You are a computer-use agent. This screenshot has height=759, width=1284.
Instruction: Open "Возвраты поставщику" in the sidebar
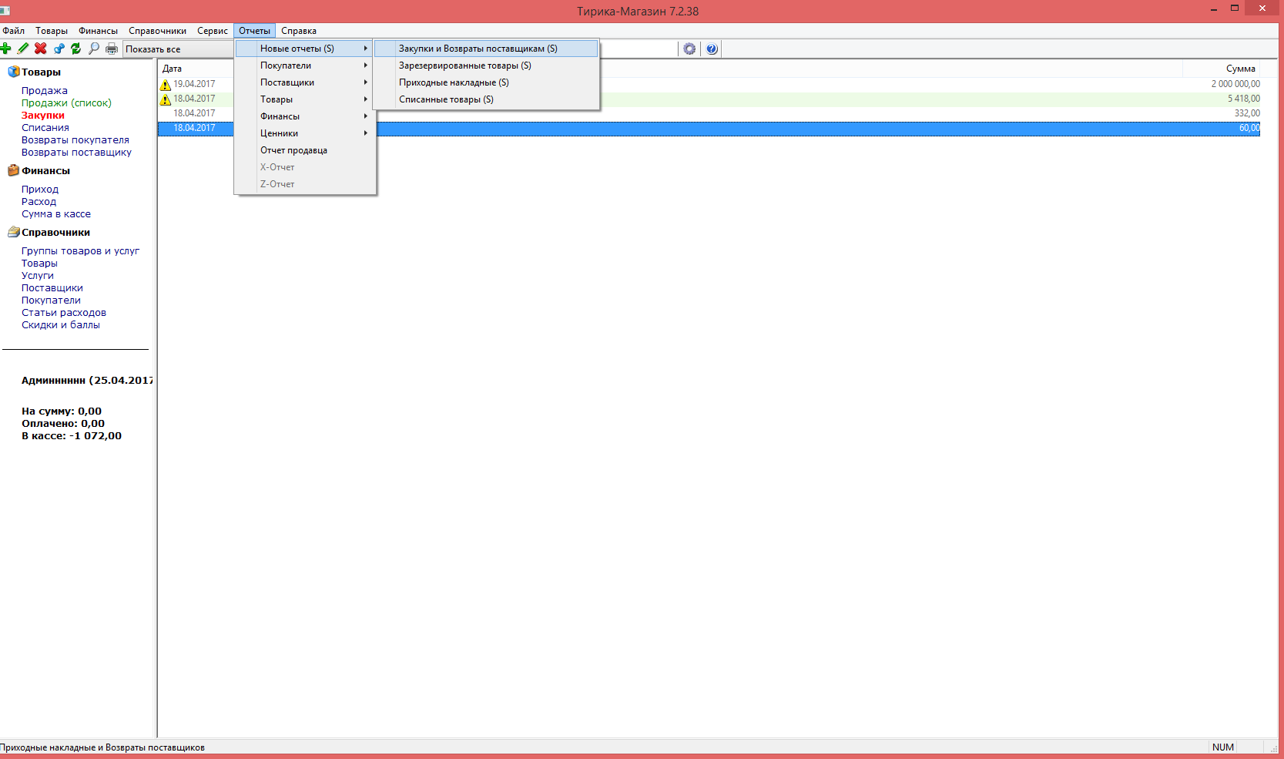(x=76, y=153)
